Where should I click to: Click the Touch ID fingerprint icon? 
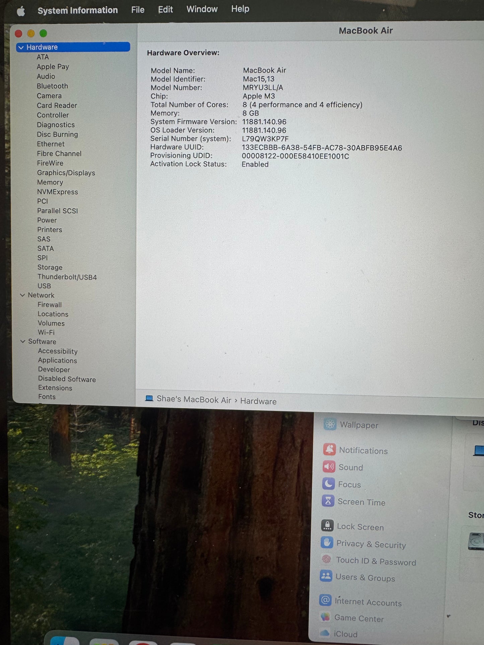[326, 559]
